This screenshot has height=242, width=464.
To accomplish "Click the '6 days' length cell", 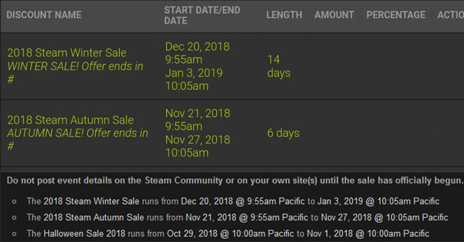I will point(283,133).
